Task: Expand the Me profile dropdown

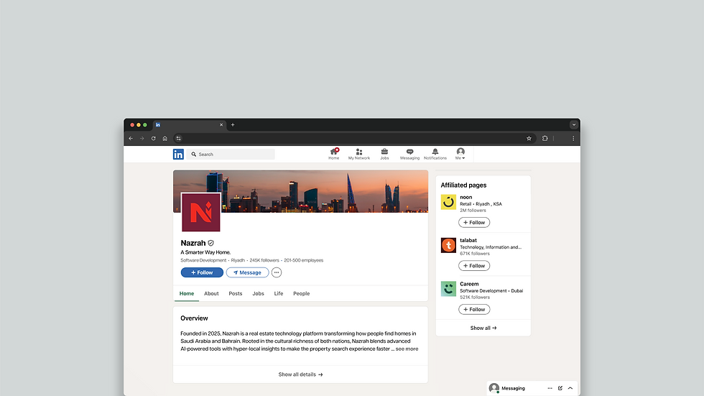Action: pos(460,154)
